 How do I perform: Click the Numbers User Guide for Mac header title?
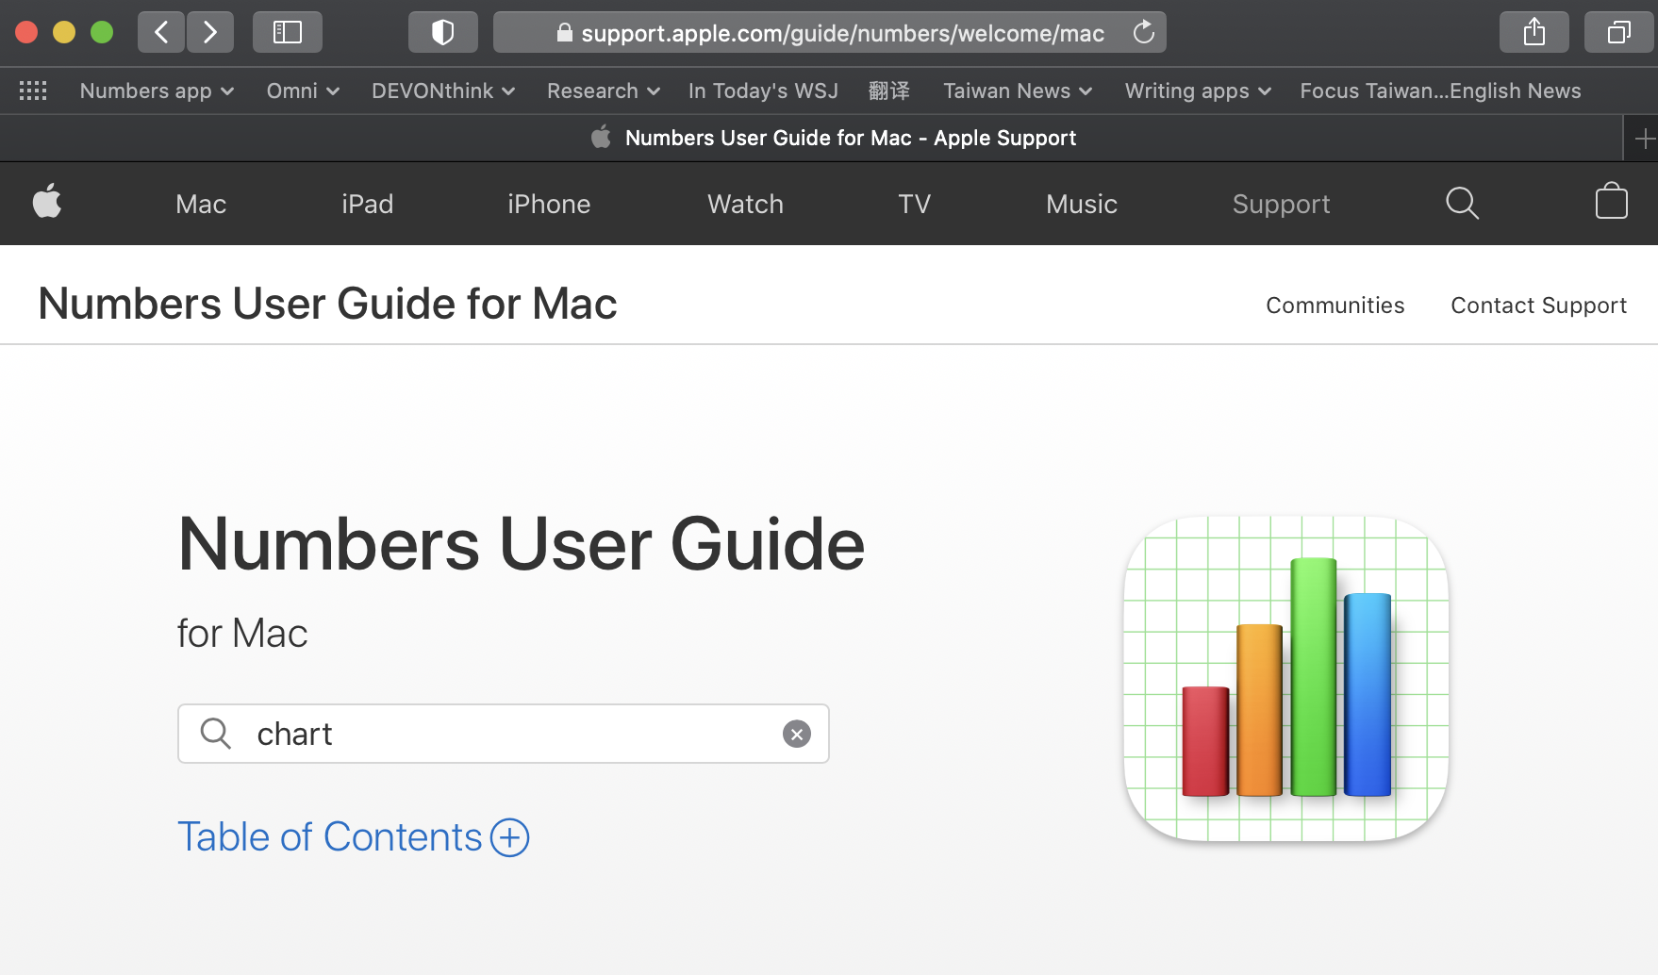click(x=327, y=304)
